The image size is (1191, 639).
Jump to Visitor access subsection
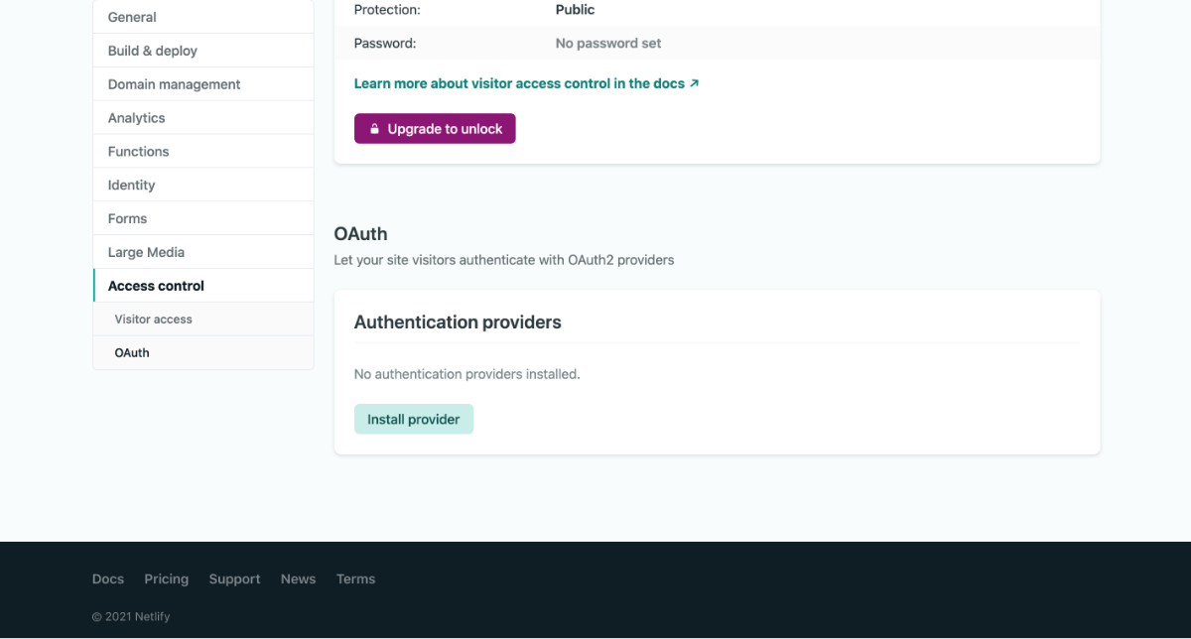point(154,319)
